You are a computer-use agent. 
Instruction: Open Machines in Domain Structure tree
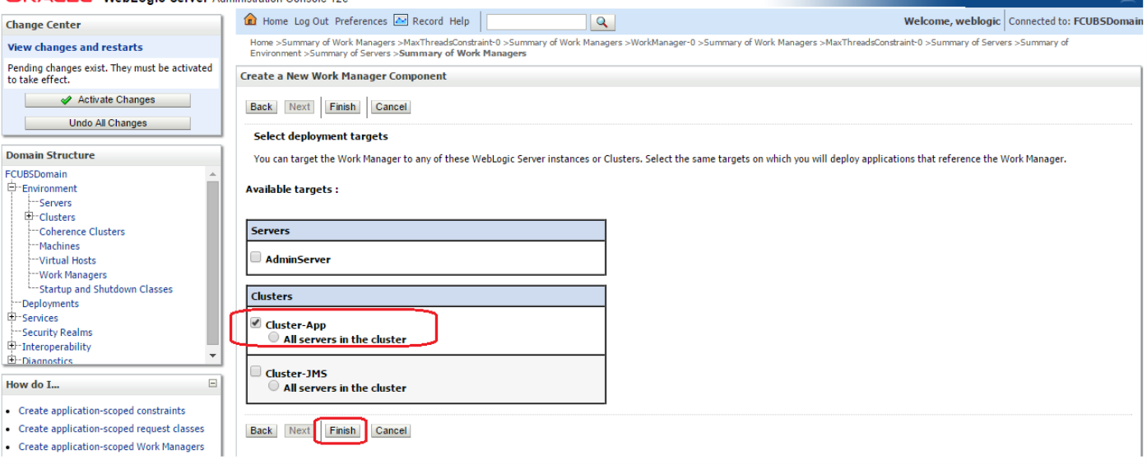coord(59,246)
